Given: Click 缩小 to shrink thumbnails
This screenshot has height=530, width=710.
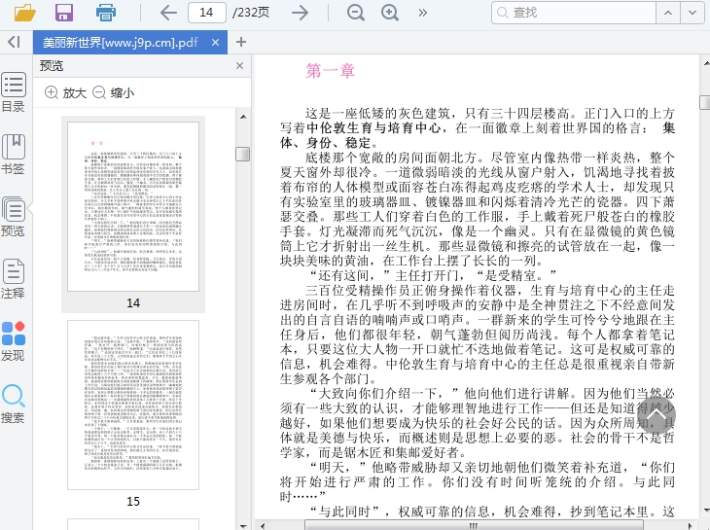Looking at the screenshot, I should click(114, 92).
